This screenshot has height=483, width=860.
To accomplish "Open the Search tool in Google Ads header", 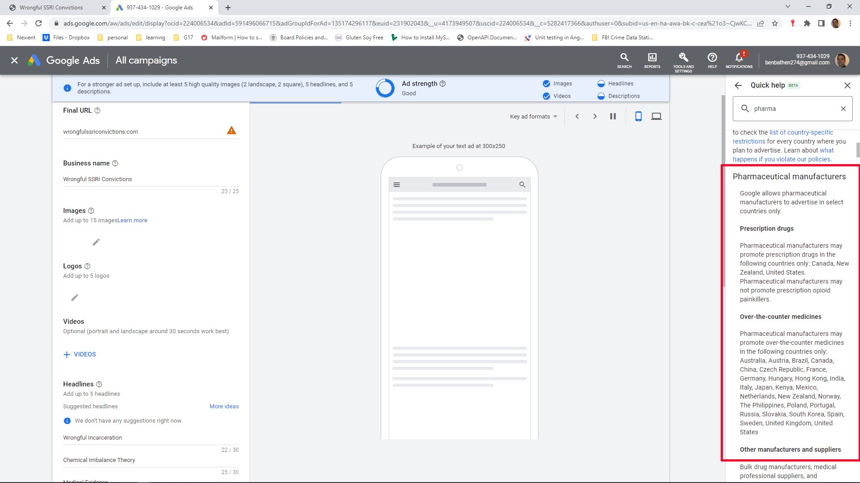I will 624,60.
